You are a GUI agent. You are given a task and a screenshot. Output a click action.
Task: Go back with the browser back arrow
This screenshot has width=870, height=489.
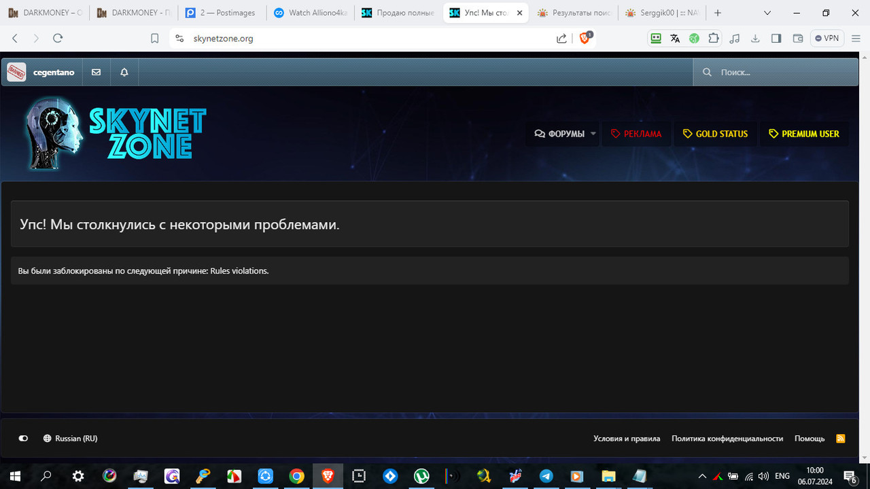pyautogui.click(x=15, y=39)
